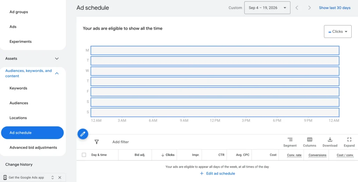The height and width of the screenshot is (182, 358).
Task: Open Ad groups in the sidebar
Action: (19, 12)
